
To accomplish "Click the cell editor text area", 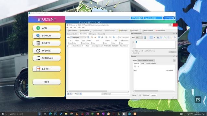I will [156, 44].
